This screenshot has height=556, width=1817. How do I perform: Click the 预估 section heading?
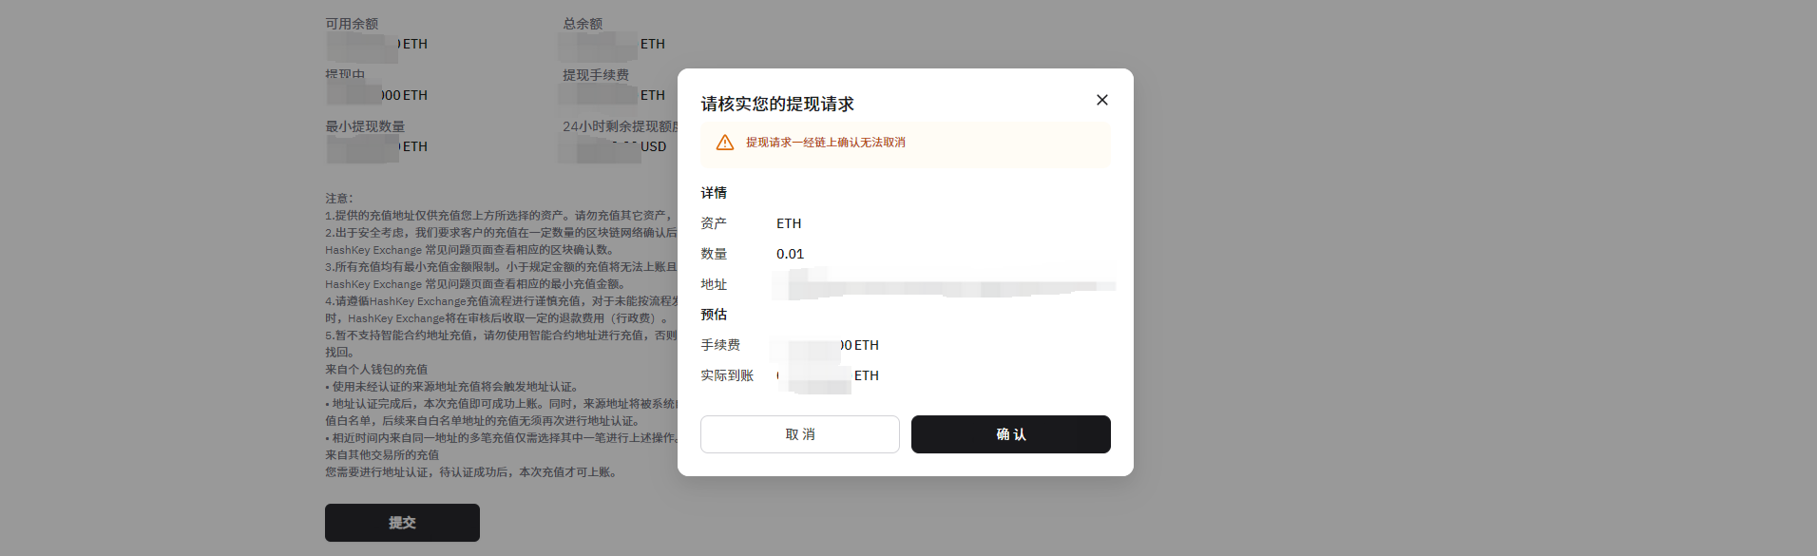click(x=713, y=315)
